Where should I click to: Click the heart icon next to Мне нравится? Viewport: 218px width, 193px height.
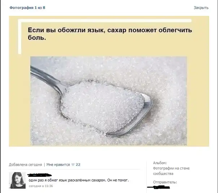(73, 165)
